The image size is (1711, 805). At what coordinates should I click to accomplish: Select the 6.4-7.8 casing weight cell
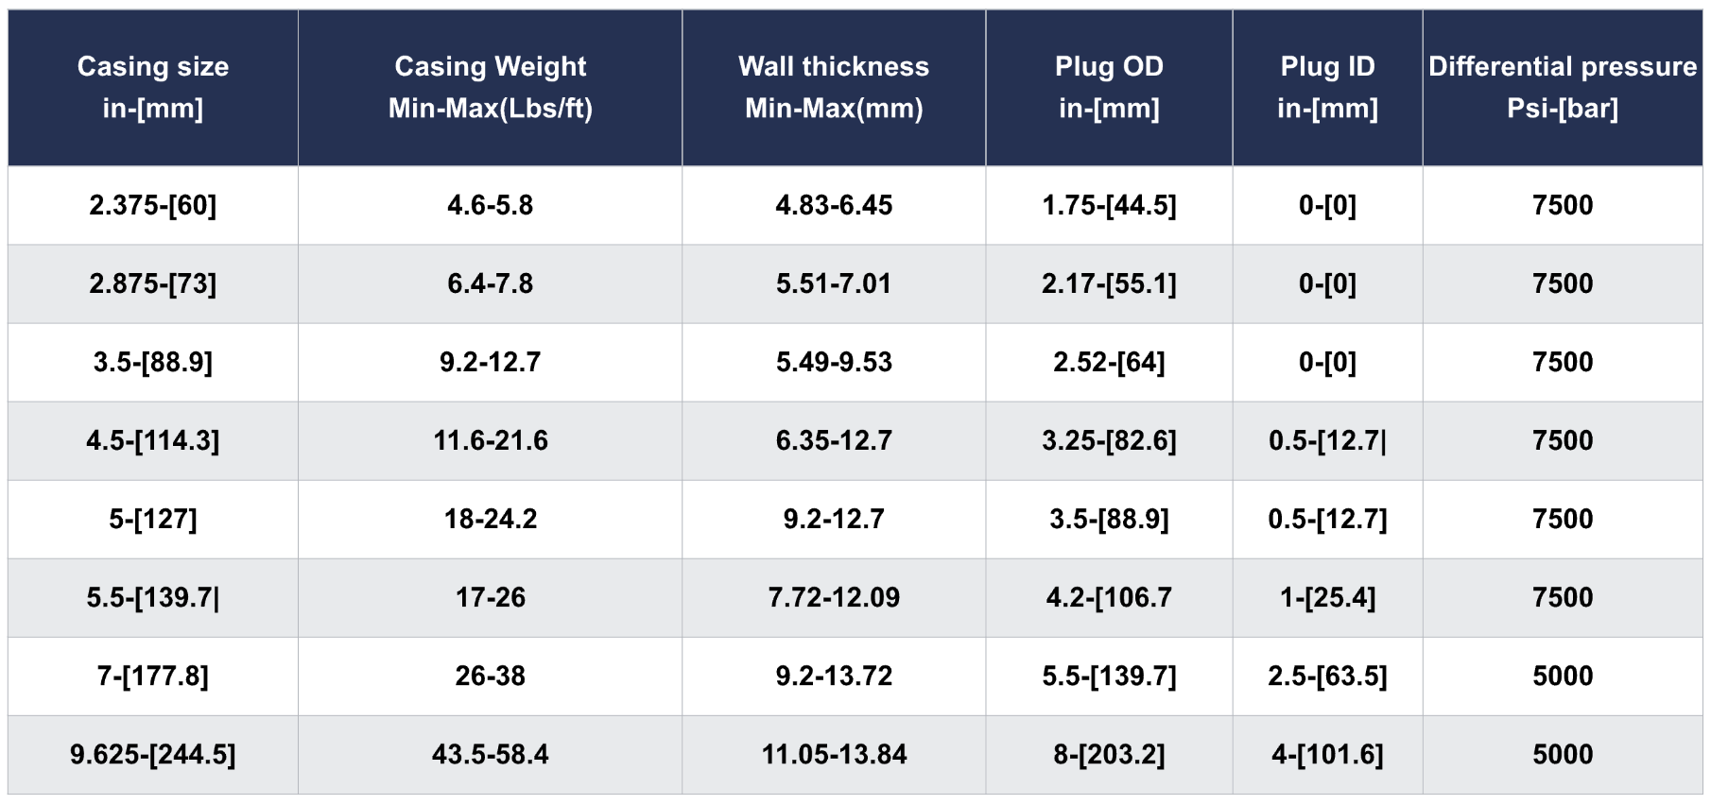point(491,283)
